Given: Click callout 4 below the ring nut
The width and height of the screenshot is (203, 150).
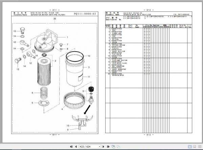Looking at the screenshot, I should 62,109.
